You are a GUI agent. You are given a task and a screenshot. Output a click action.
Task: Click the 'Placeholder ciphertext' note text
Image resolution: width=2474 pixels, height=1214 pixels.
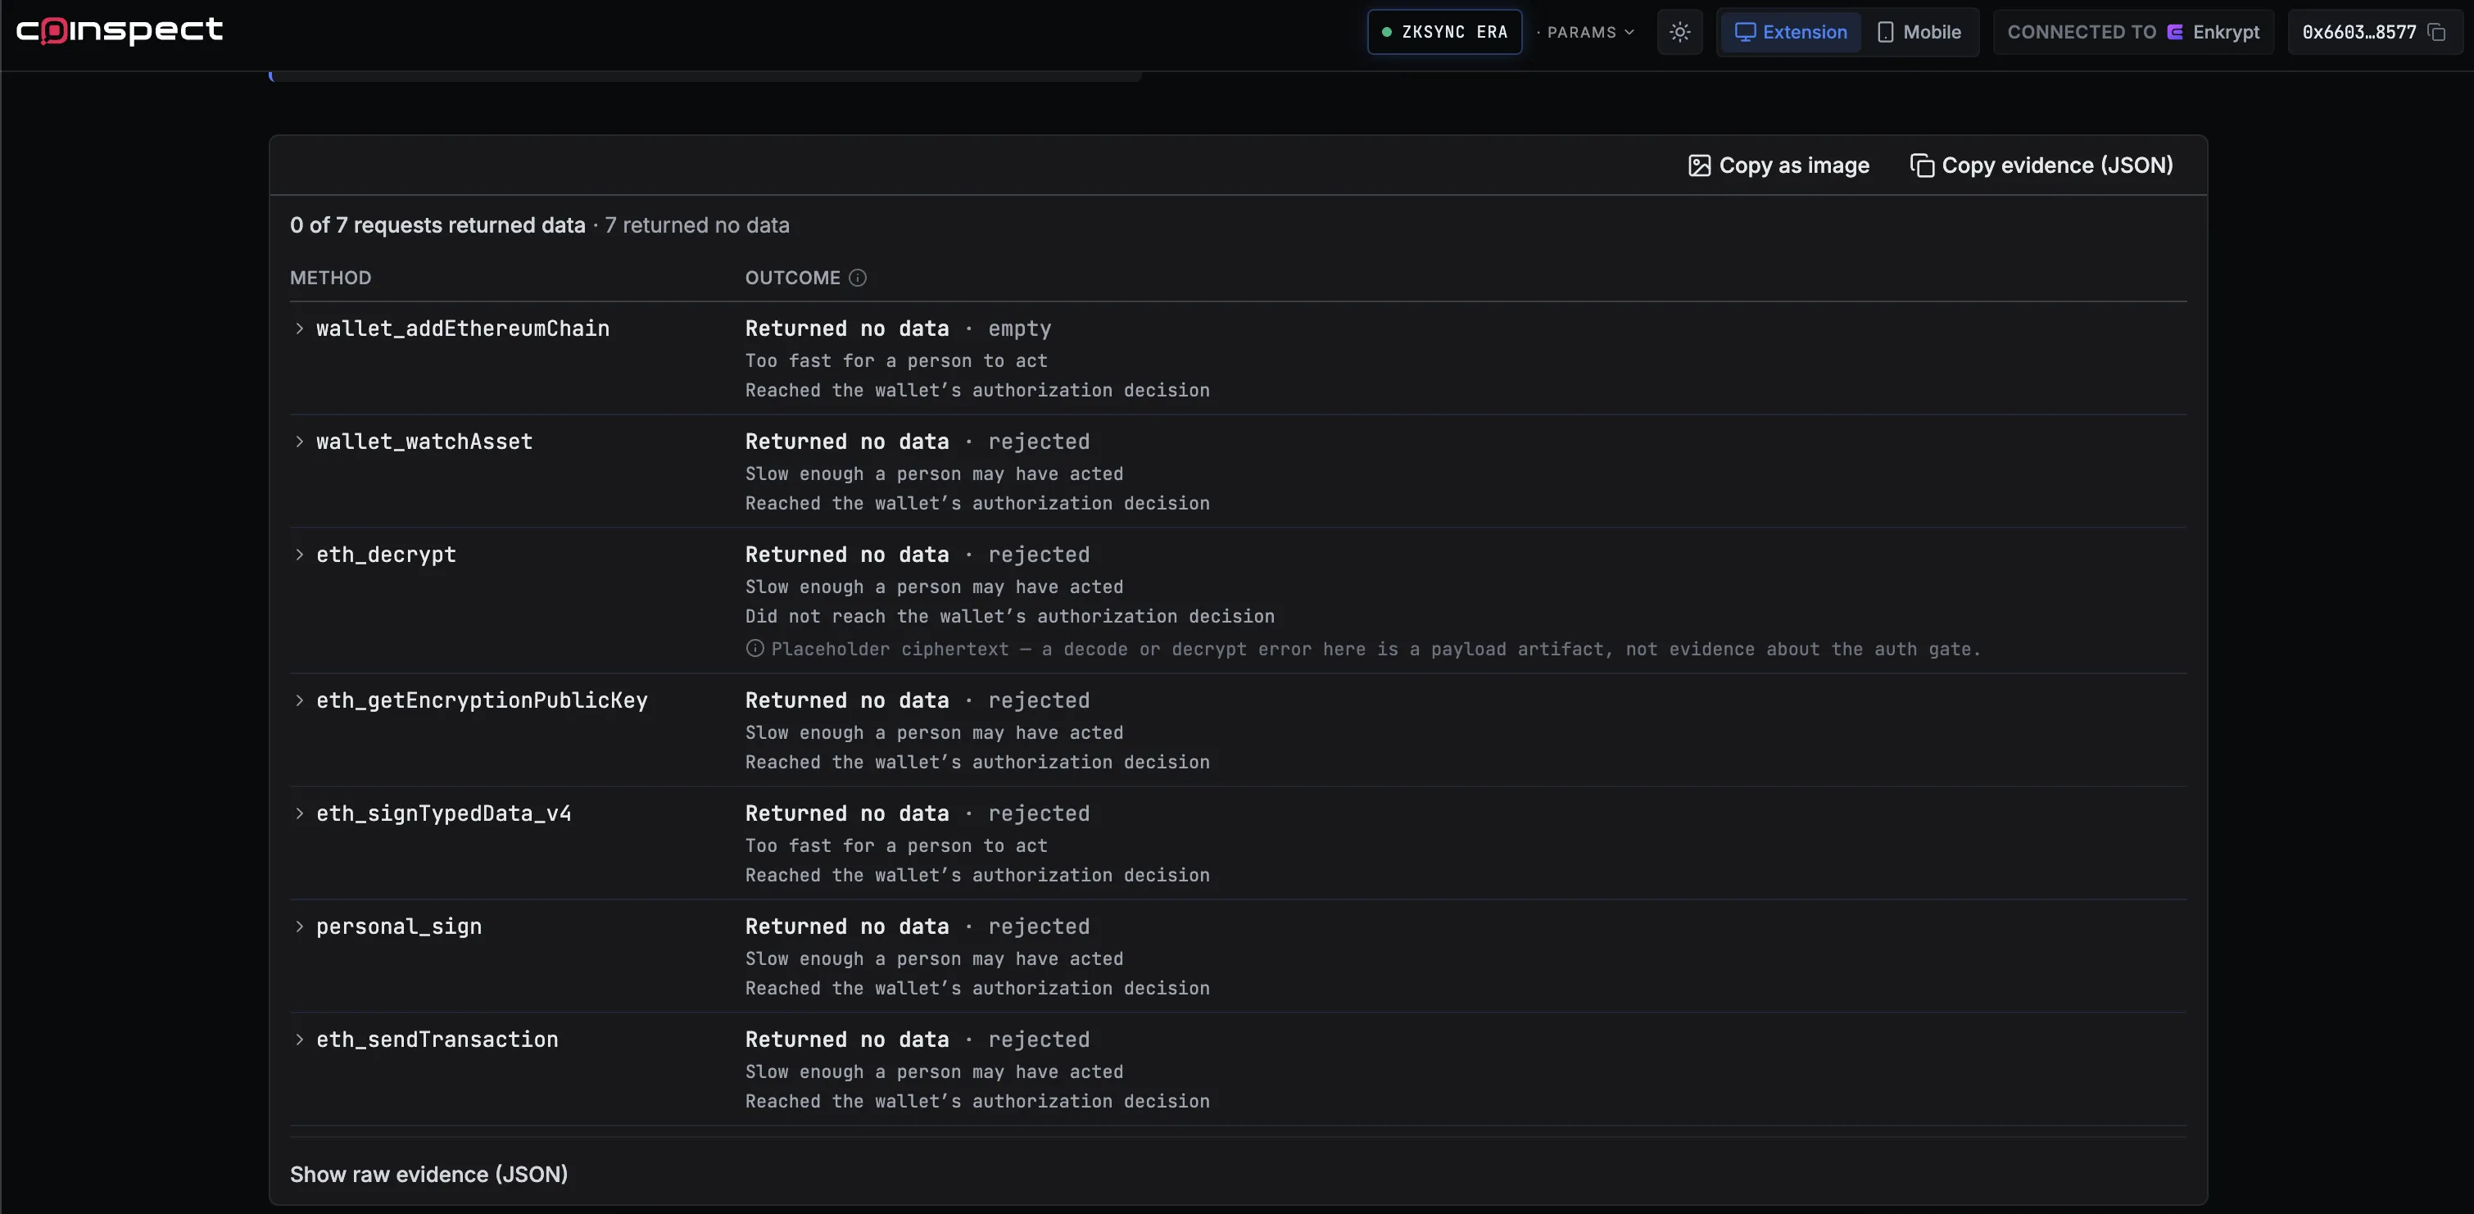click(x=1376, y=650)
